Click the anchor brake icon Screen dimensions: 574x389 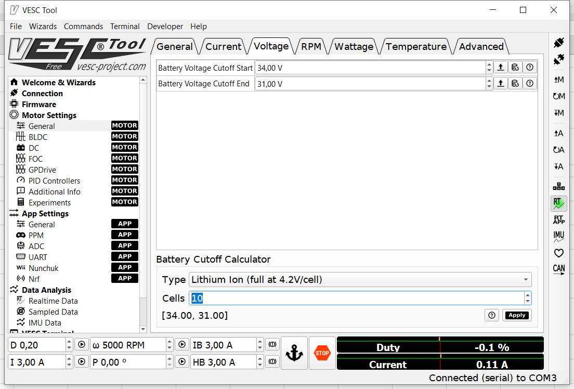294,353
